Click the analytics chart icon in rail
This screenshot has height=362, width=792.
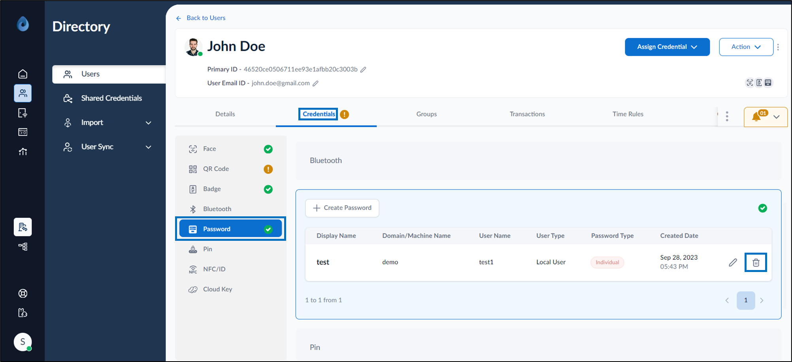[x=23, y=152]
